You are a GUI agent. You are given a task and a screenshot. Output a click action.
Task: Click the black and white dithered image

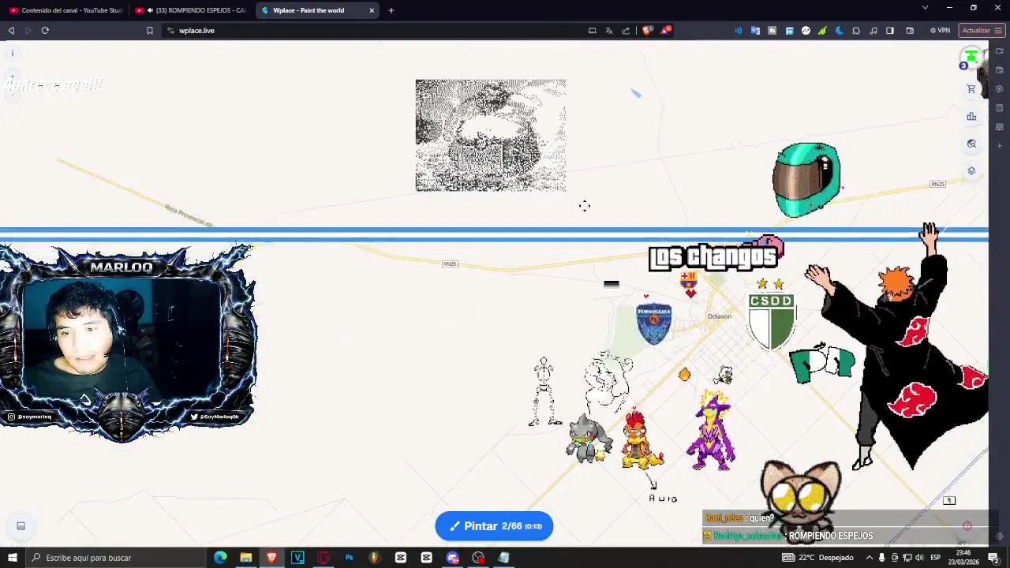click(491, 135)
